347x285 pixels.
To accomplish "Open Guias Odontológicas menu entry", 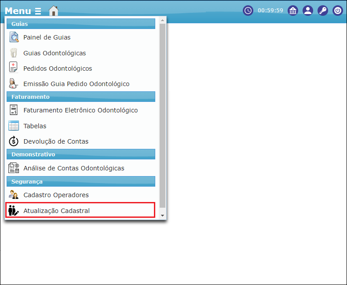I will (55, 53).
